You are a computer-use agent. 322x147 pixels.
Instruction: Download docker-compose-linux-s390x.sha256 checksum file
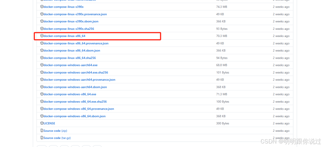click(x=69, y=29)
